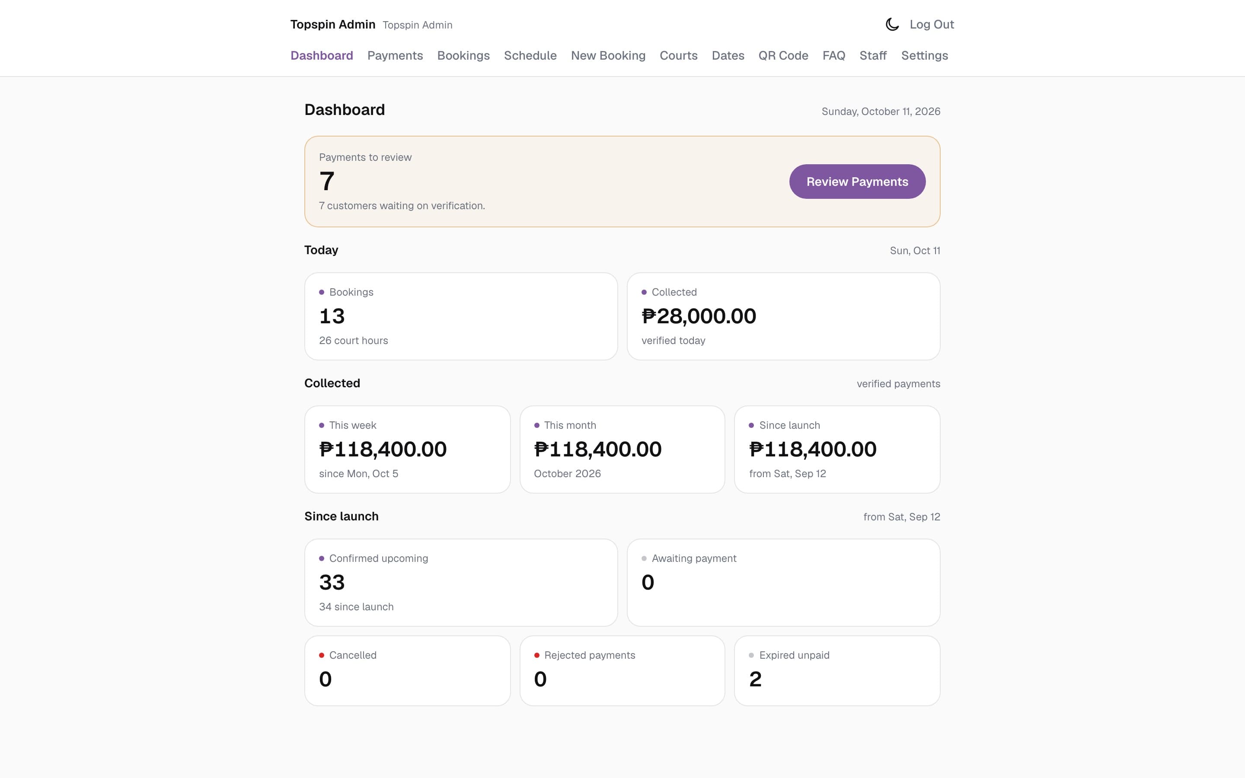Click the 7 customers waiting on verification text

tap(402, 206)
